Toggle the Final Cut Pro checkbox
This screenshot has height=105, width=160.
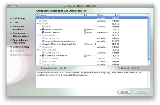[x=40, y=18]
